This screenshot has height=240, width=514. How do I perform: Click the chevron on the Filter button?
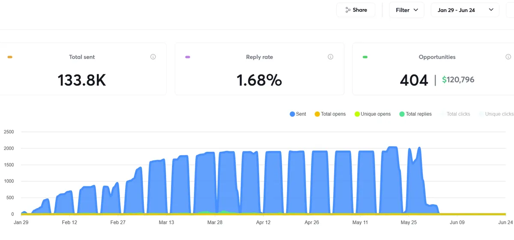415,10
